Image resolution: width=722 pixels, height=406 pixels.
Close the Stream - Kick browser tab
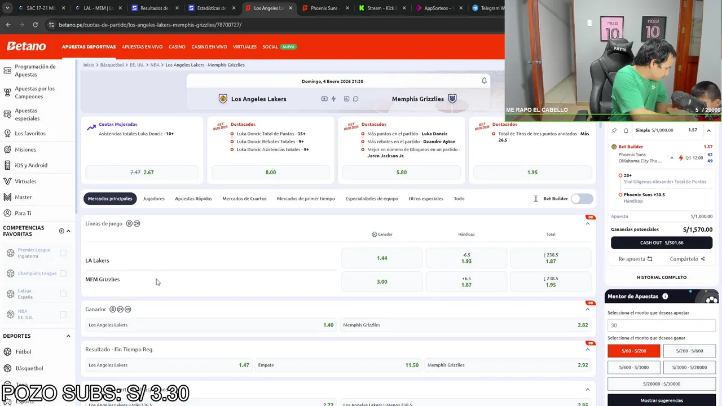point(404,8)
